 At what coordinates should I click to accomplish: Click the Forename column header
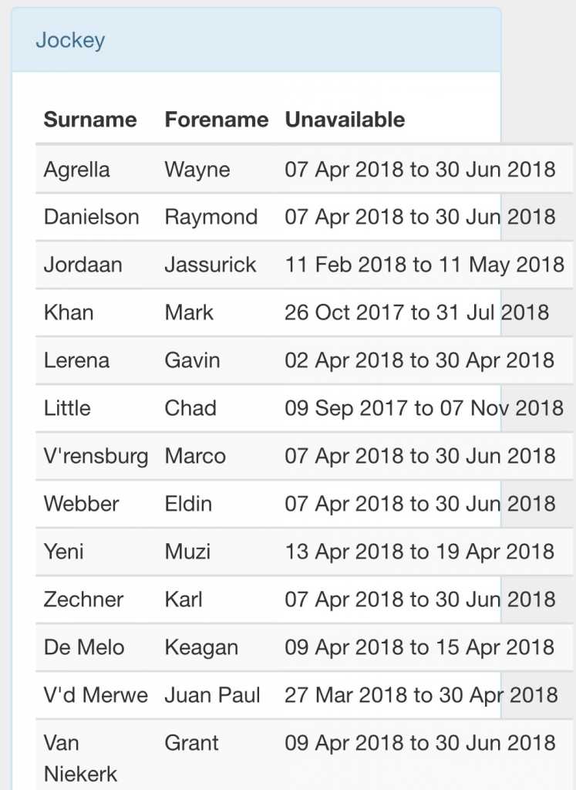pos(217,120)
